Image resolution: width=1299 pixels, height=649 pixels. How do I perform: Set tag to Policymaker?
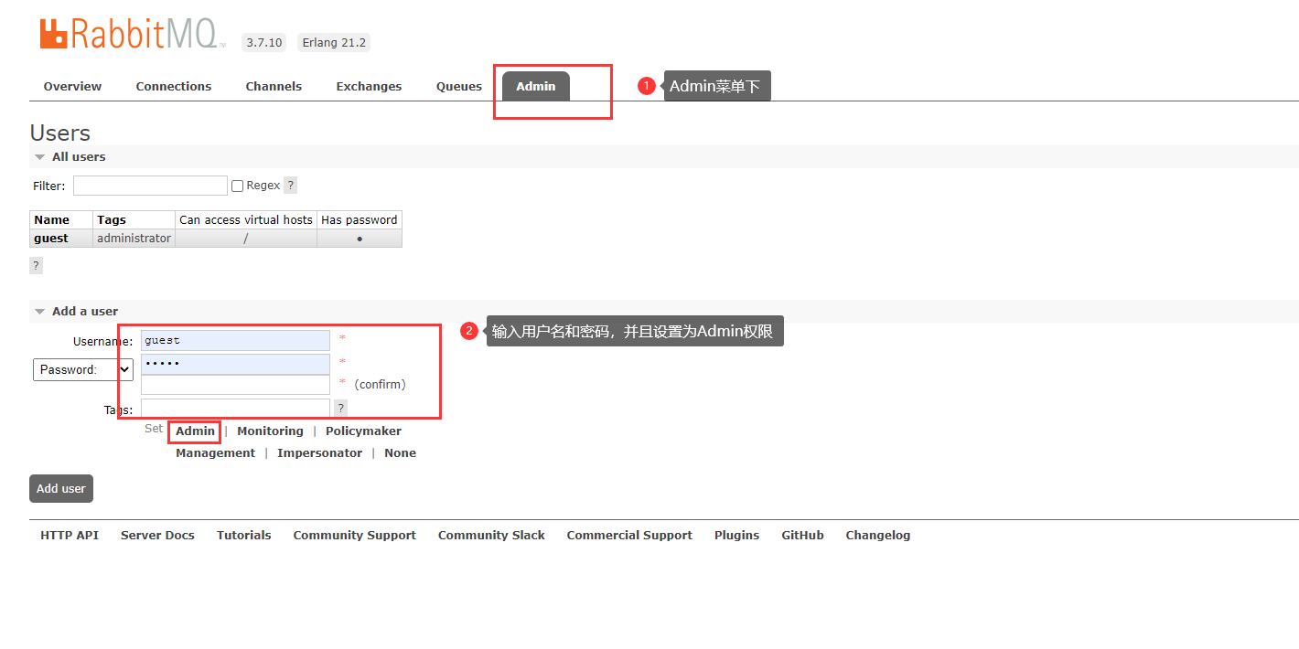tap(363, 431)
